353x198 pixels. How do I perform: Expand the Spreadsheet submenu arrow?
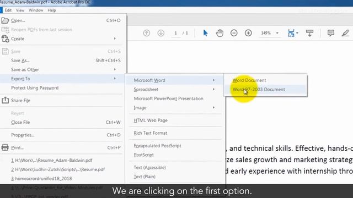213,89
